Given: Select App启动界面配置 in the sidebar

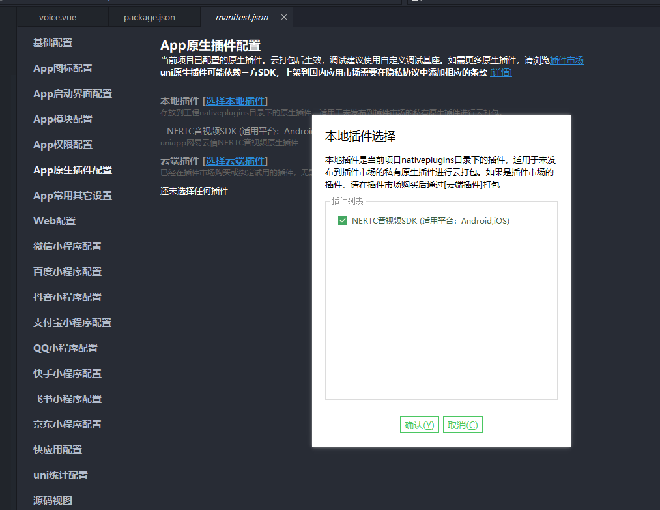Looking at the screenshot, I should click(x=72, y=94).
